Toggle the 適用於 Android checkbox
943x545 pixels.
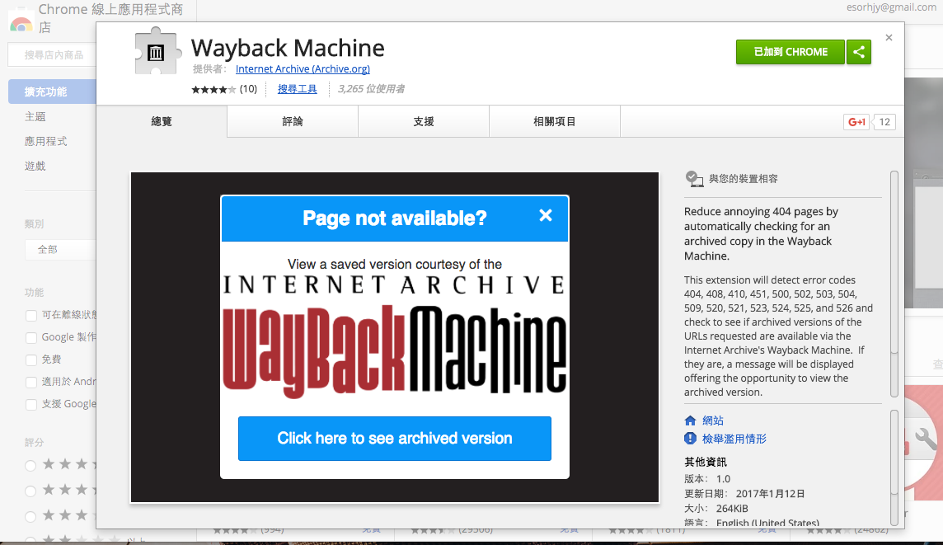[31, 382]
